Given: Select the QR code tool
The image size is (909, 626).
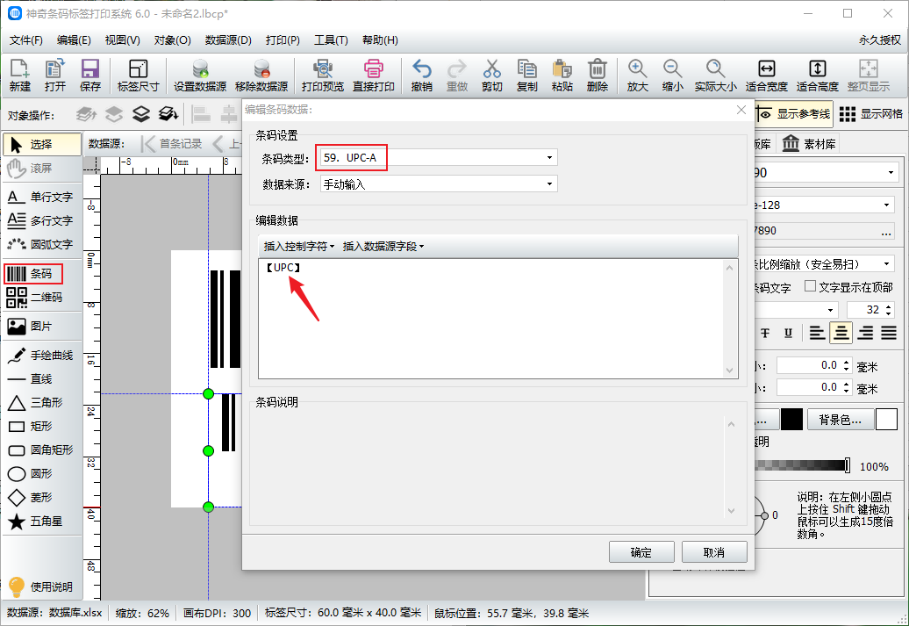Looking at the screenshot, I should point(33,298).
